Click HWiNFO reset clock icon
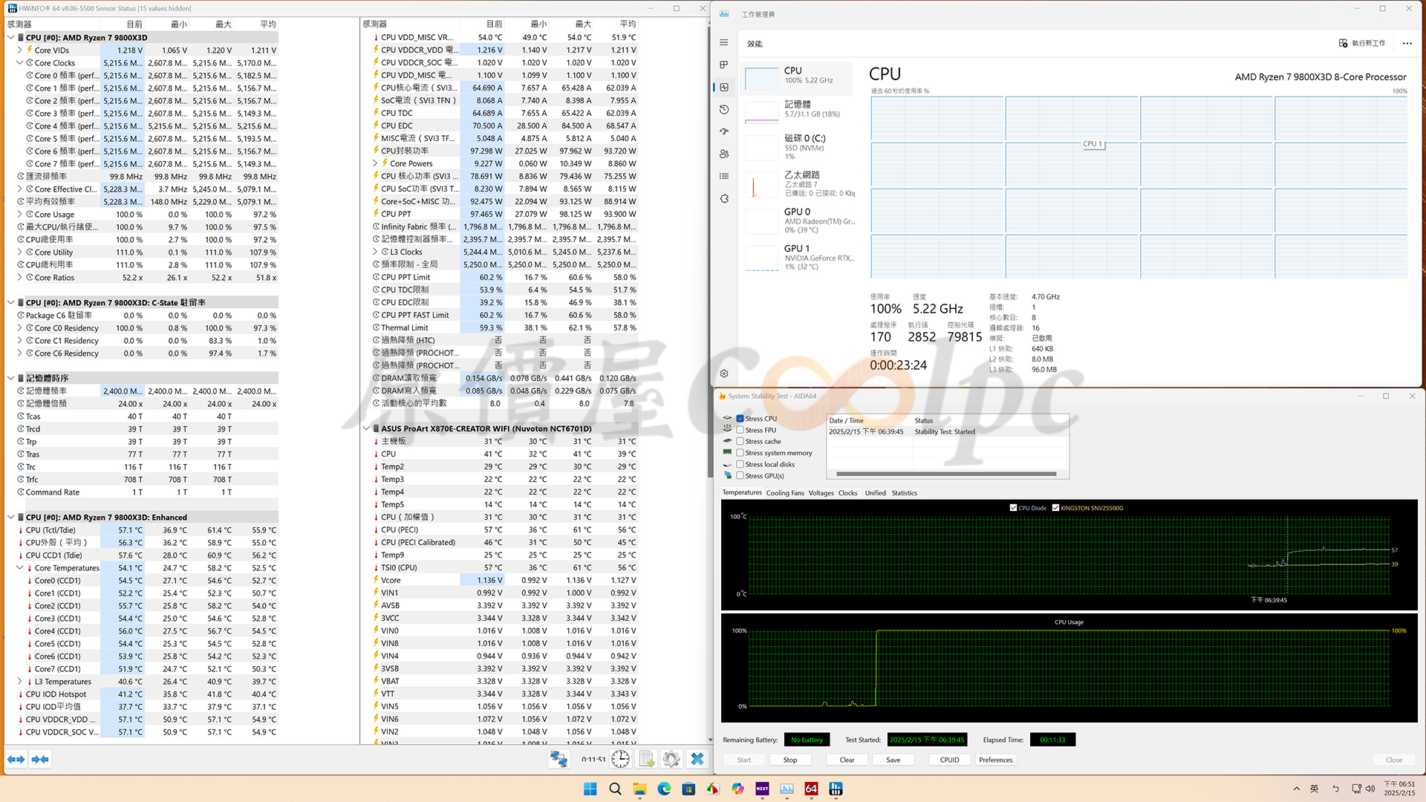The height and width of the screenshot is (802, 1426). click(620, 759)
